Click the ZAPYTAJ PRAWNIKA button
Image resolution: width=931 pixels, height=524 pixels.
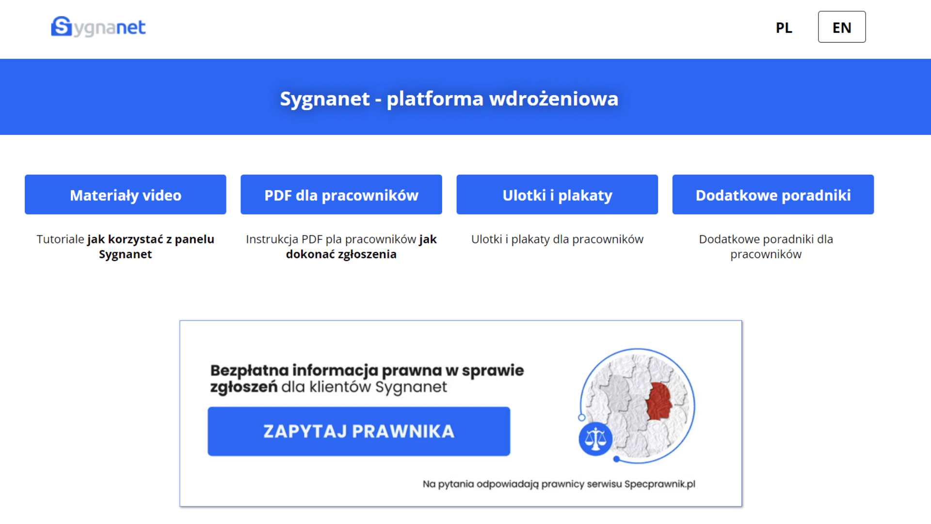click(359, 431)
